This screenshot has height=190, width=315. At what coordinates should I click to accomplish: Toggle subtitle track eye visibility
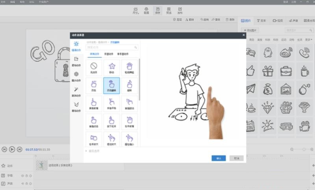(x=22, y=176)
